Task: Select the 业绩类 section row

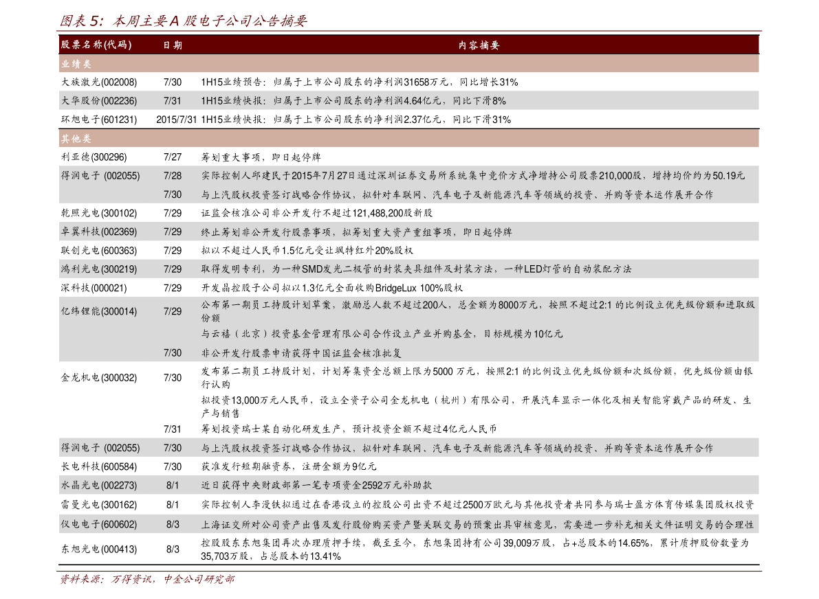Action: point(408,64)
